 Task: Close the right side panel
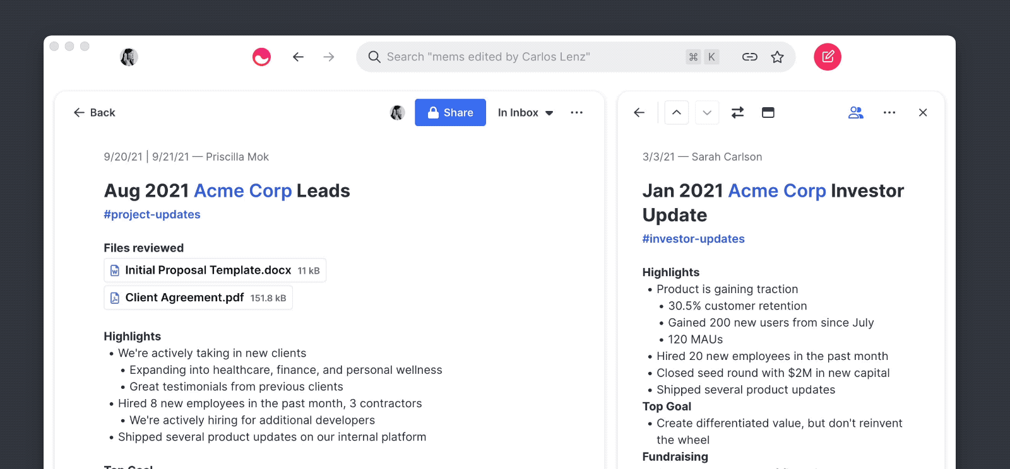coord(923,112)
